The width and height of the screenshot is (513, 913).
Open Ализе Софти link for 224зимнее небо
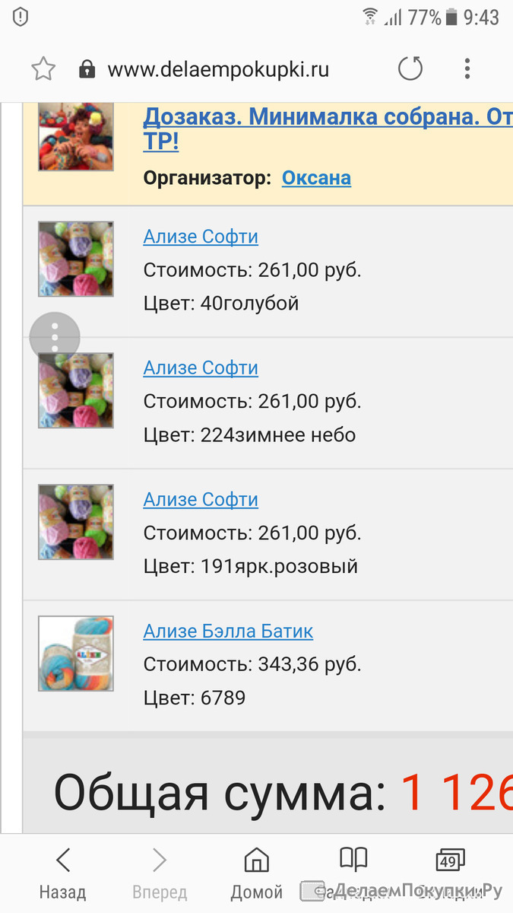tap(201, 368)
